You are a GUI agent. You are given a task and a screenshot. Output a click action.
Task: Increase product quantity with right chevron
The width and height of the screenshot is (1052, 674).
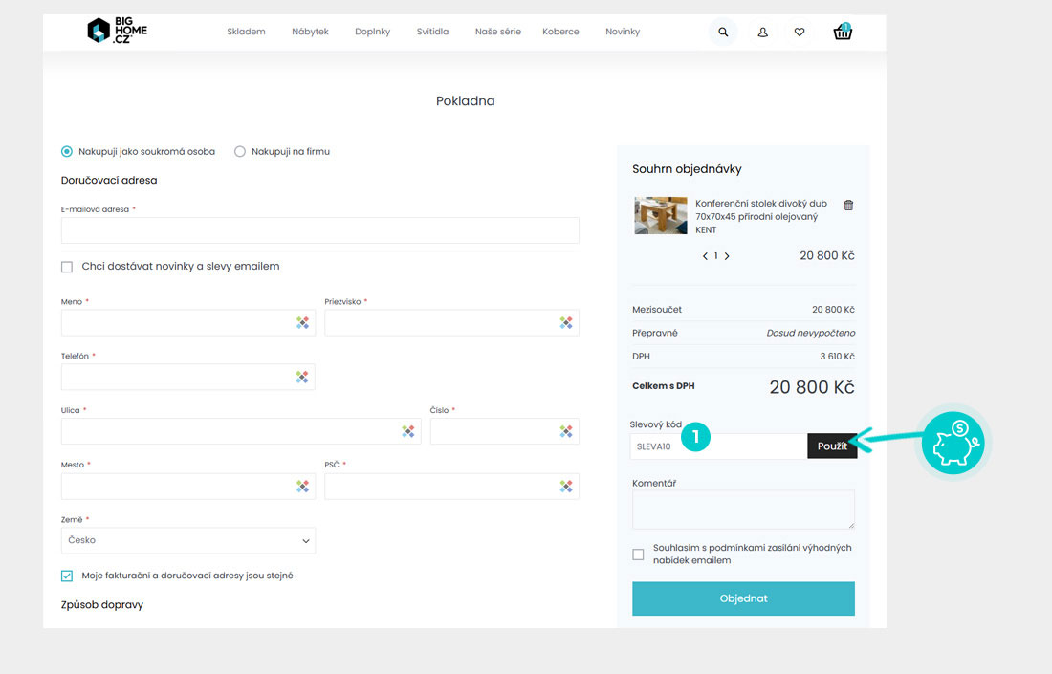coord(727,256)
